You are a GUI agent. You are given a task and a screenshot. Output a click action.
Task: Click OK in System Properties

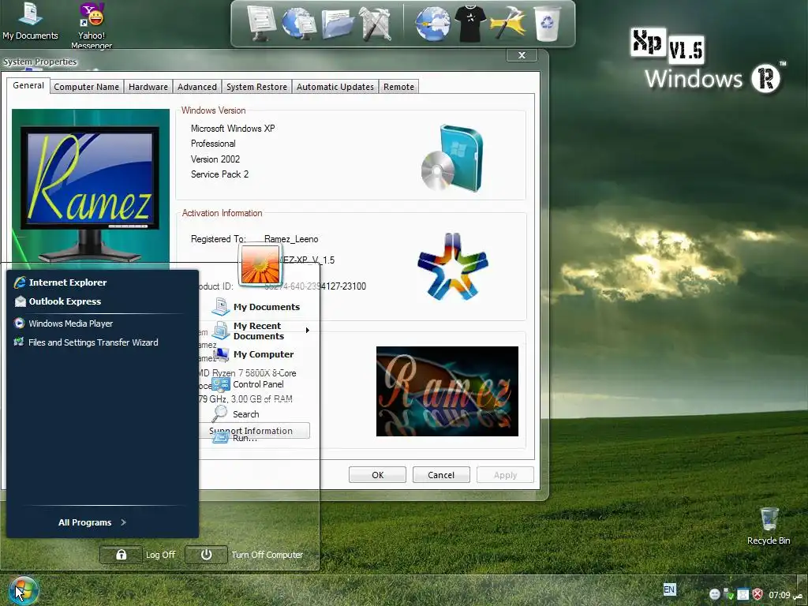pyautogui.click(x=377, y=474)
